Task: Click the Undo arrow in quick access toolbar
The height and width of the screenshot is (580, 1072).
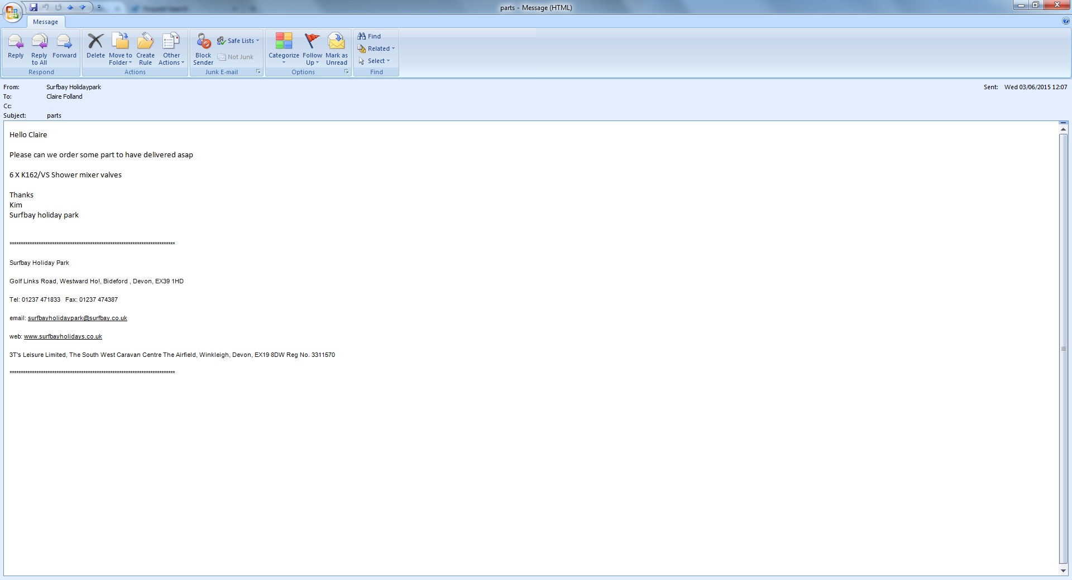Action: (46, 7)
